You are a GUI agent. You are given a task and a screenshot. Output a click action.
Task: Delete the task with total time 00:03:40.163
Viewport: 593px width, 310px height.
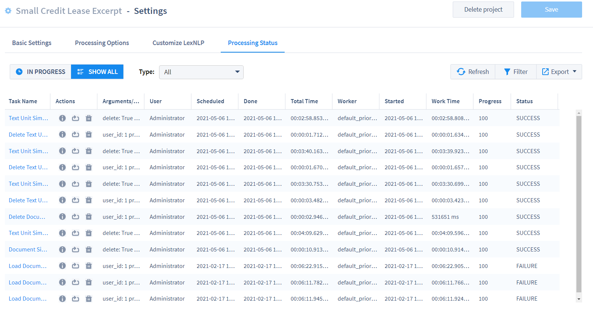[89, 151]
